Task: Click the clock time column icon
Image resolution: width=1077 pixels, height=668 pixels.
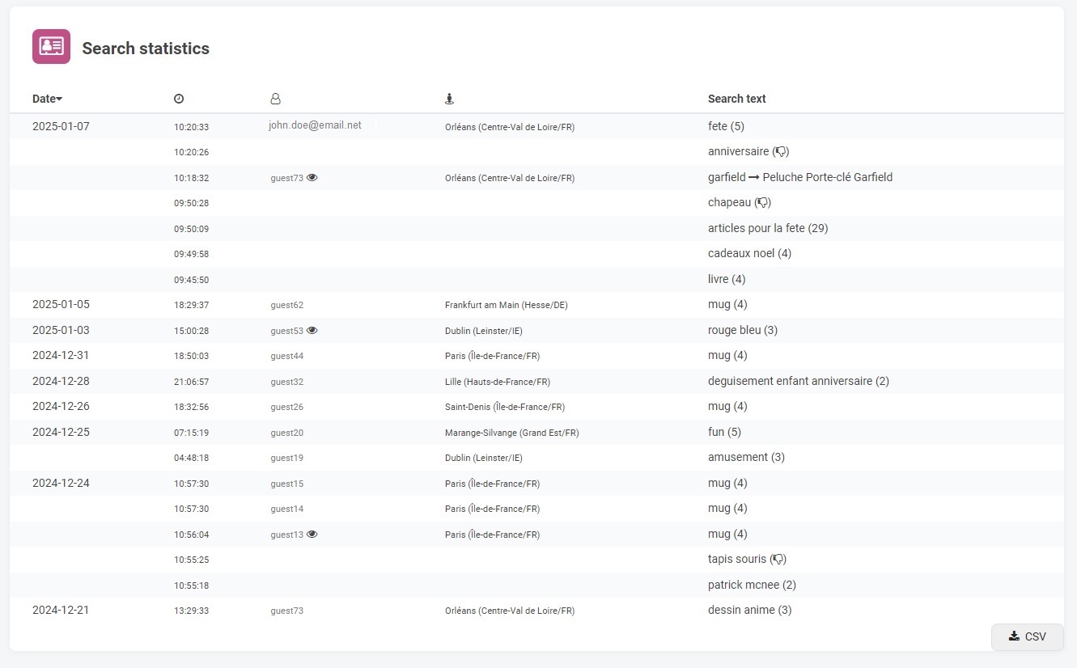Action: click(179, 99)
